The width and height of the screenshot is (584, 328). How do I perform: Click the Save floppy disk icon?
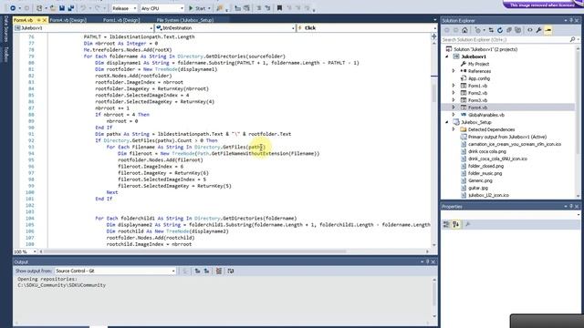click(62, 8)
